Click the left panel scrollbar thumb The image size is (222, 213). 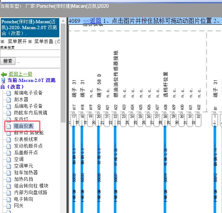(63, 73)
